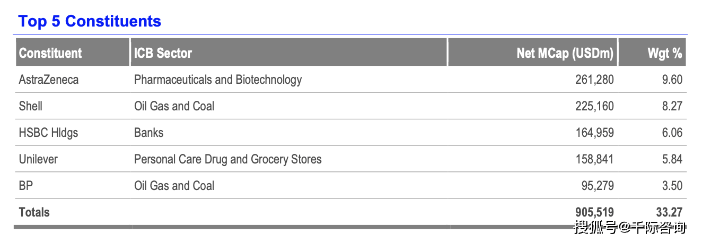The height and width of the screenshot is (242, 702).
Task: Click the Unilever row name
Action: (x=38, y=159)
